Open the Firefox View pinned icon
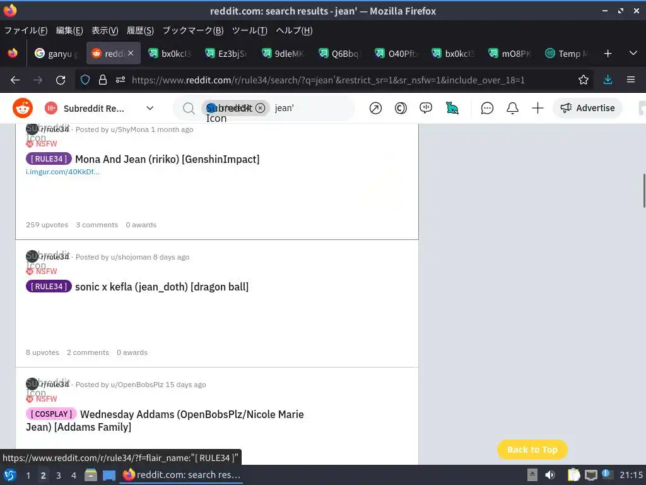The image size is (646, 485). click(13, 53)
